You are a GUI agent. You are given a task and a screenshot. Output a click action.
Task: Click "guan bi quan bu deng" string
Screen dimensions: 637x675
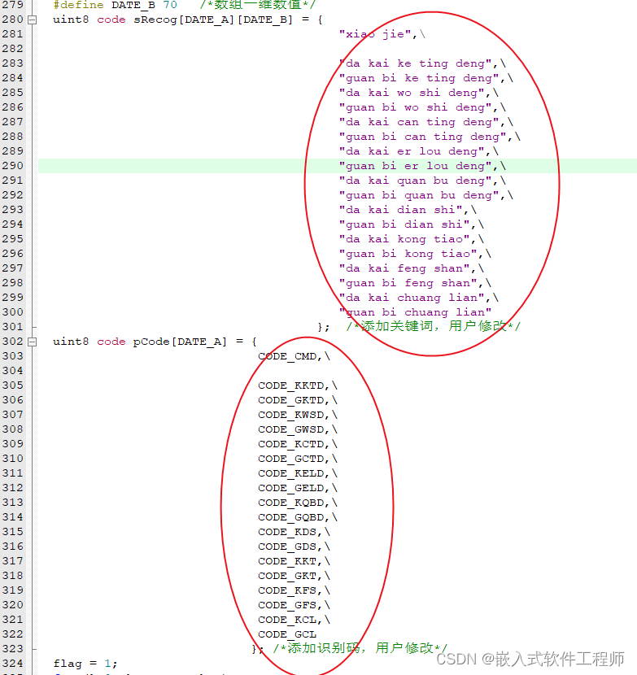tap(419, 195)
